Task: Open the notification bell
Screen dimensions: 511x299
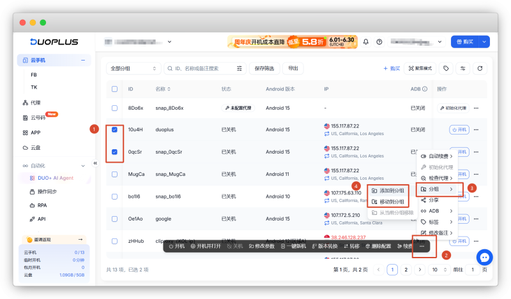Action: (365, 41)
